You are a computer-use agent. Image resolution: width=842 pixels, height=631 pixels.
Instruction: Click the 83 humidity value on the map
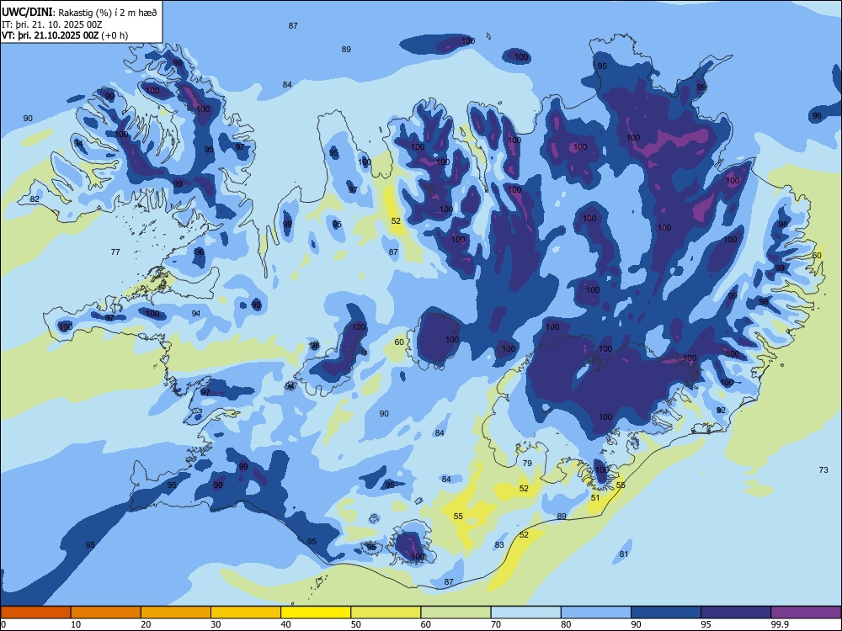click(499, 544)
